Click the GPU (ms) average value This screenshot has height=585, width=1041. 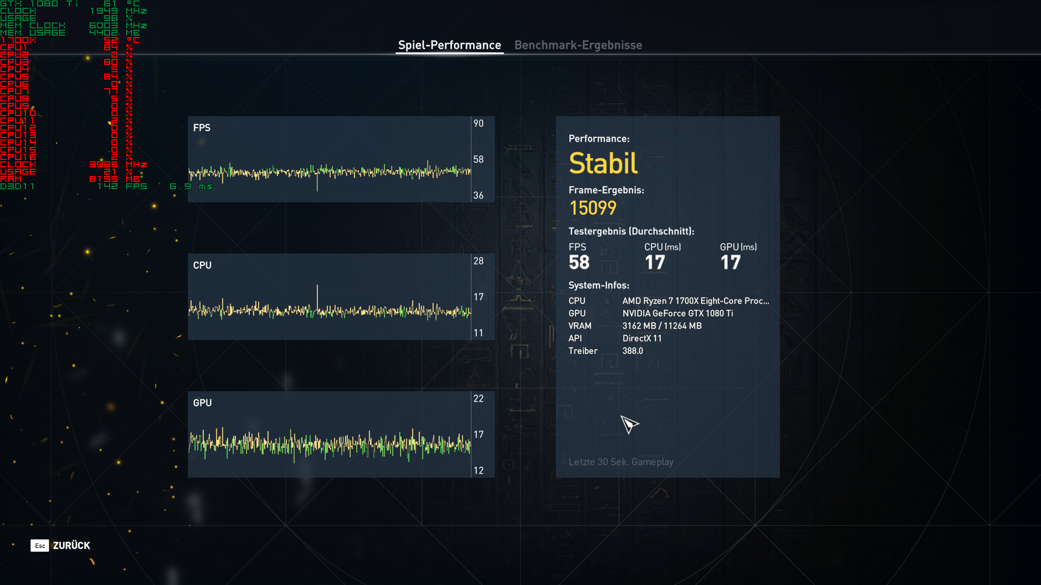(x=730, y=262)
